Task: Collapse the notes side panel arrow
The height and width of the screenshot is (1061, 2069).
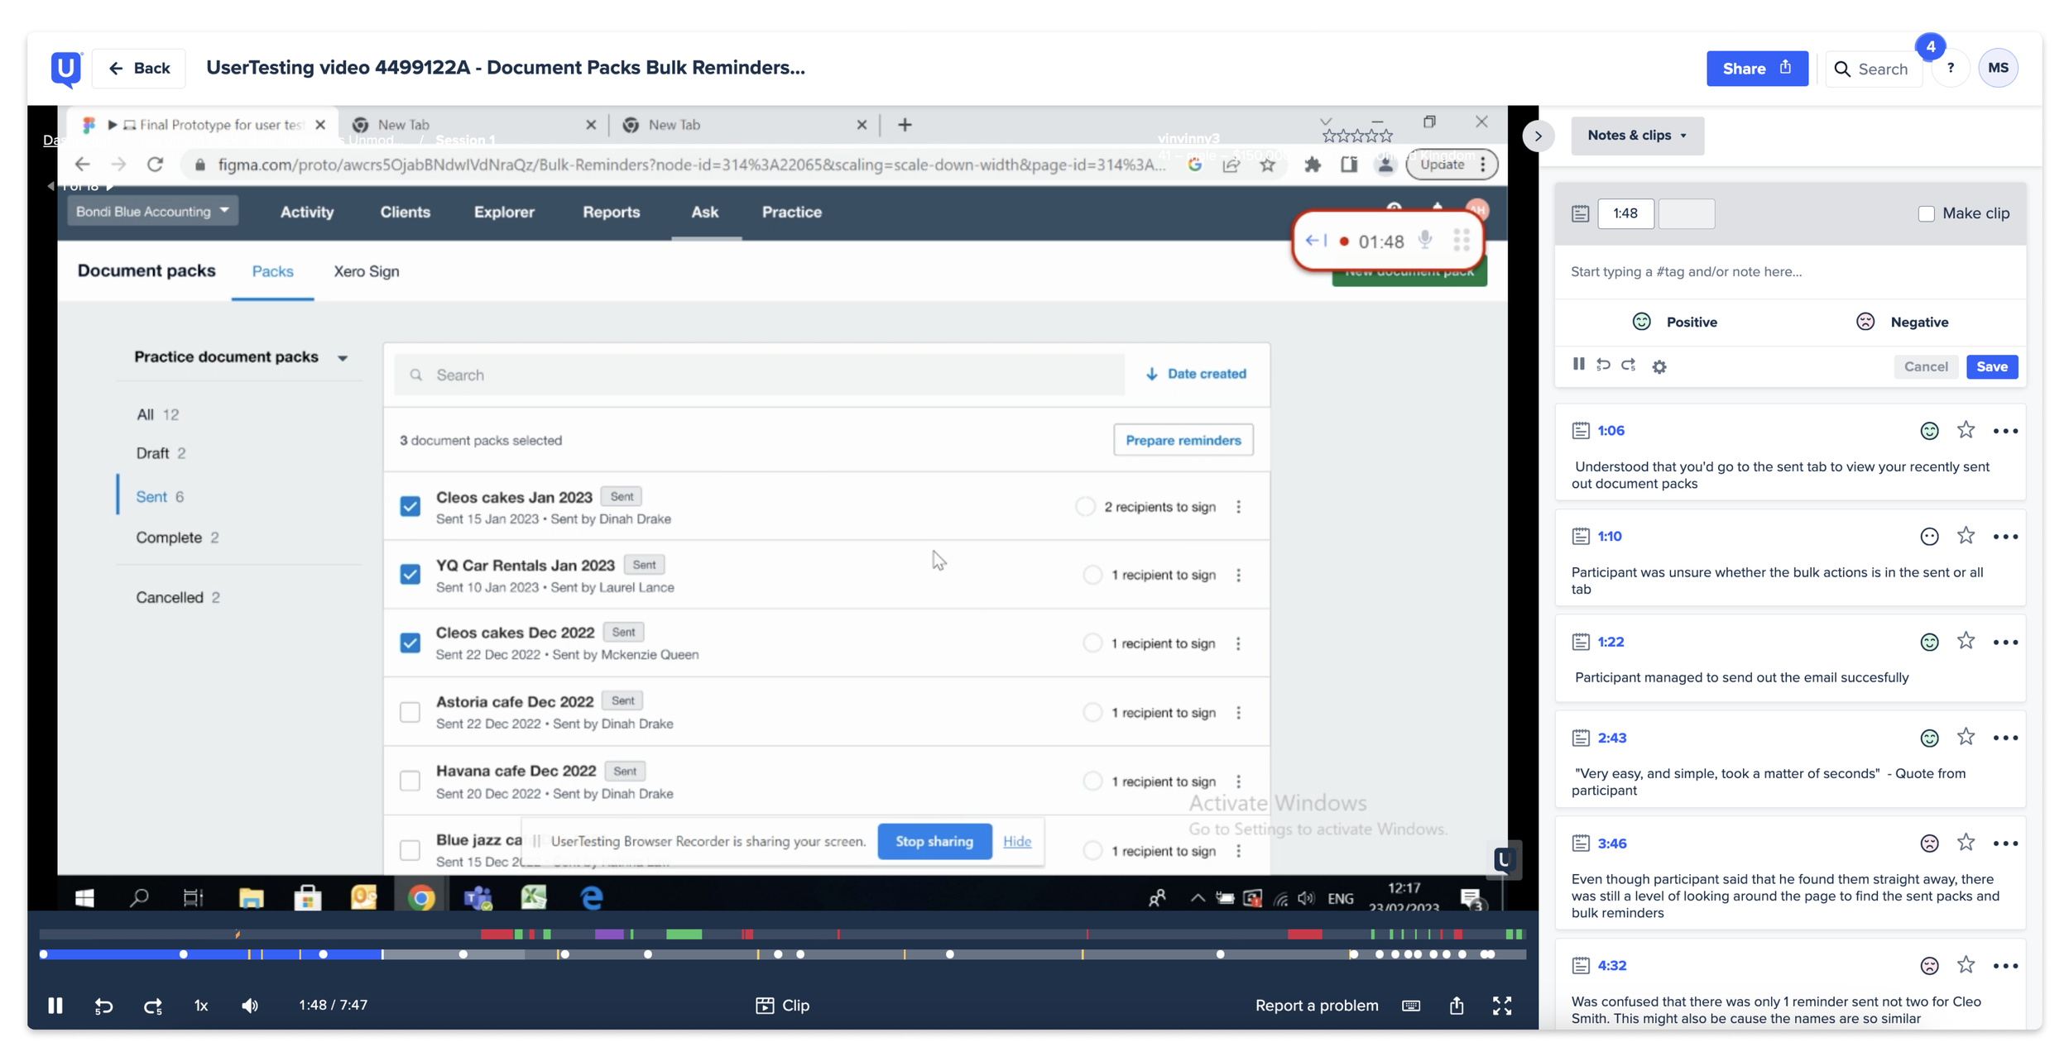Action: pos(1538,136)
